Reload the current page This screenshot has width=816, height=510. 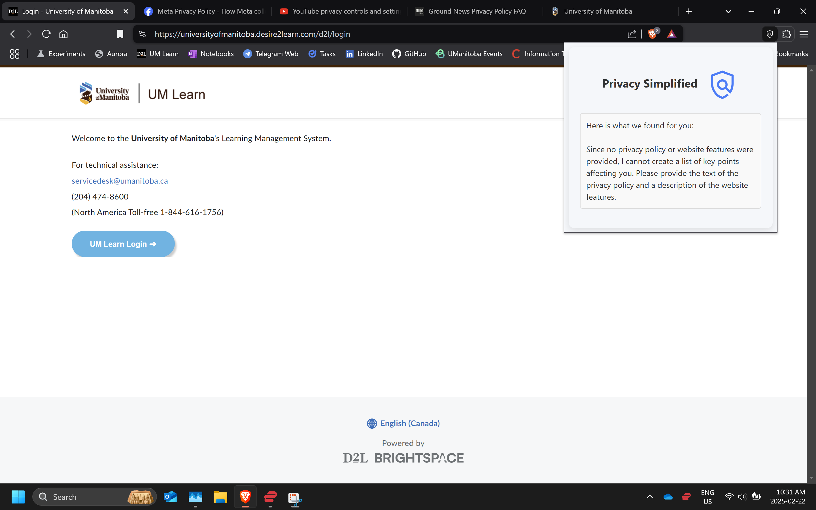[46, 34]
